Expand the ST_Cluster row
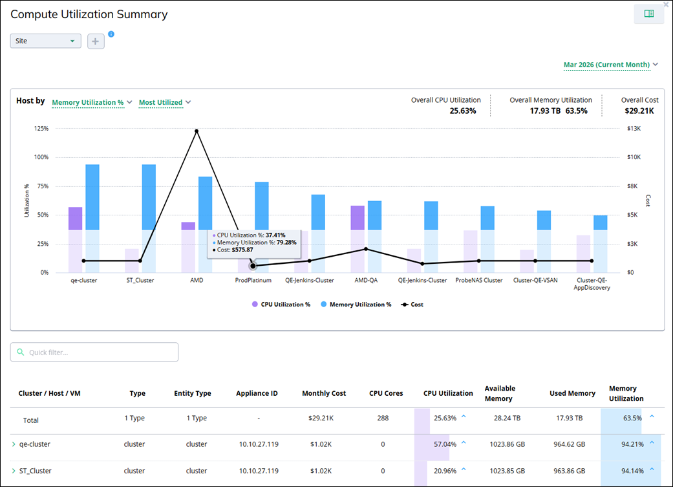The height and width of the screenshot is (487, 673). 14,471
